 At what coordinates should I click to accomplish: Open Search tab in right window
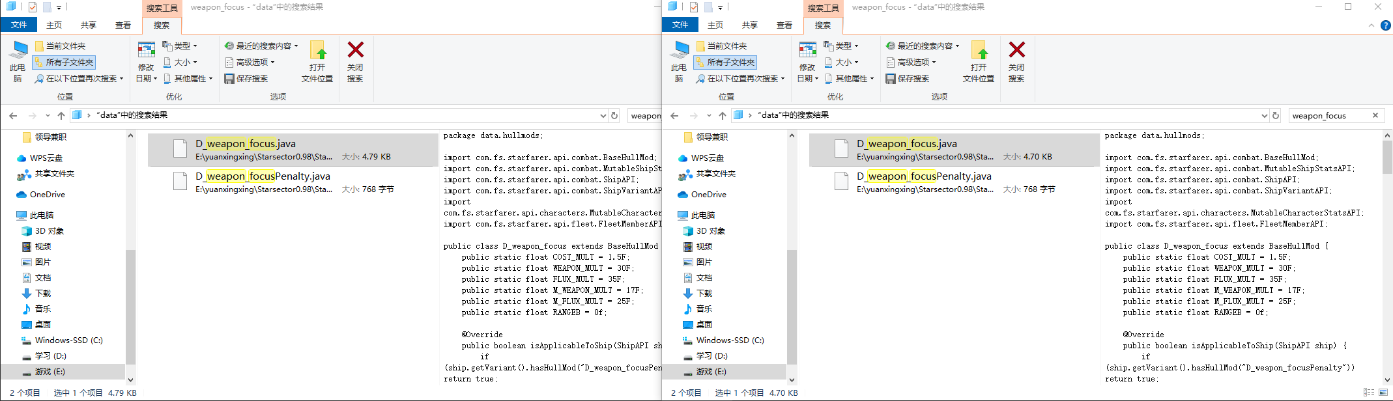click(x=823, y=25)
